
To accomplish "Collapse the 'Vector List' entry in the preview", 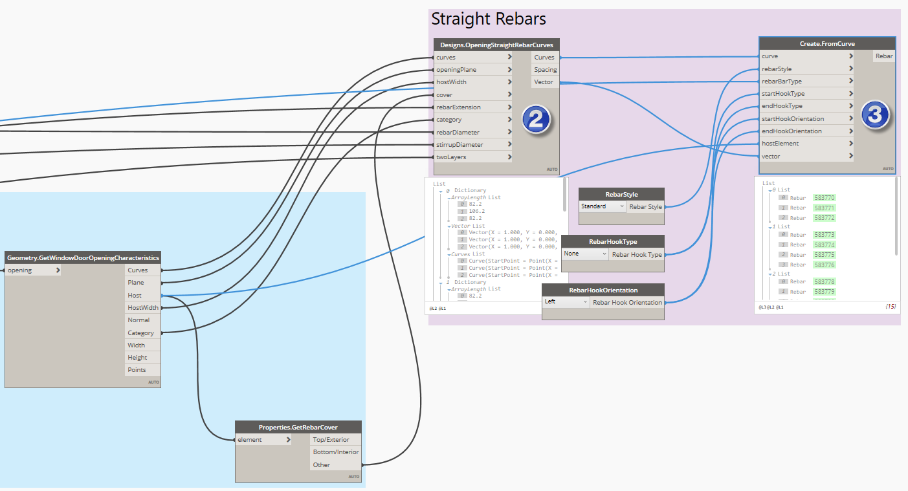I will [x=448, y=226].
